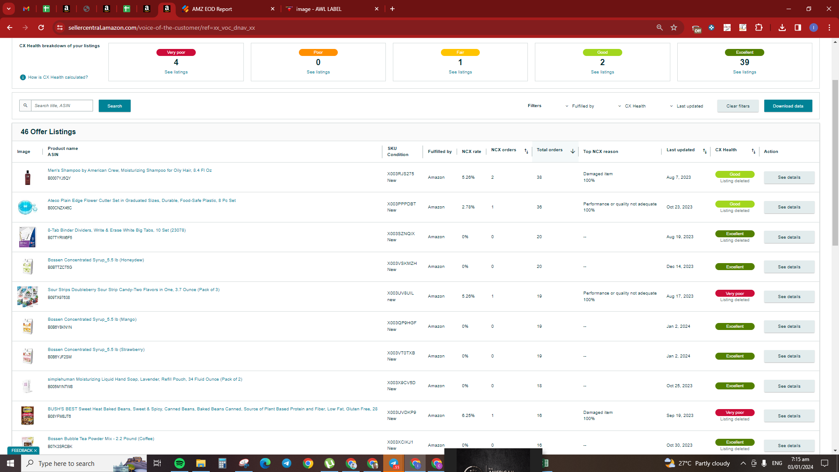Viewport: 839px width, 472px height.
Task: Open Spotify from the taskbar
Action: (180, 463)
